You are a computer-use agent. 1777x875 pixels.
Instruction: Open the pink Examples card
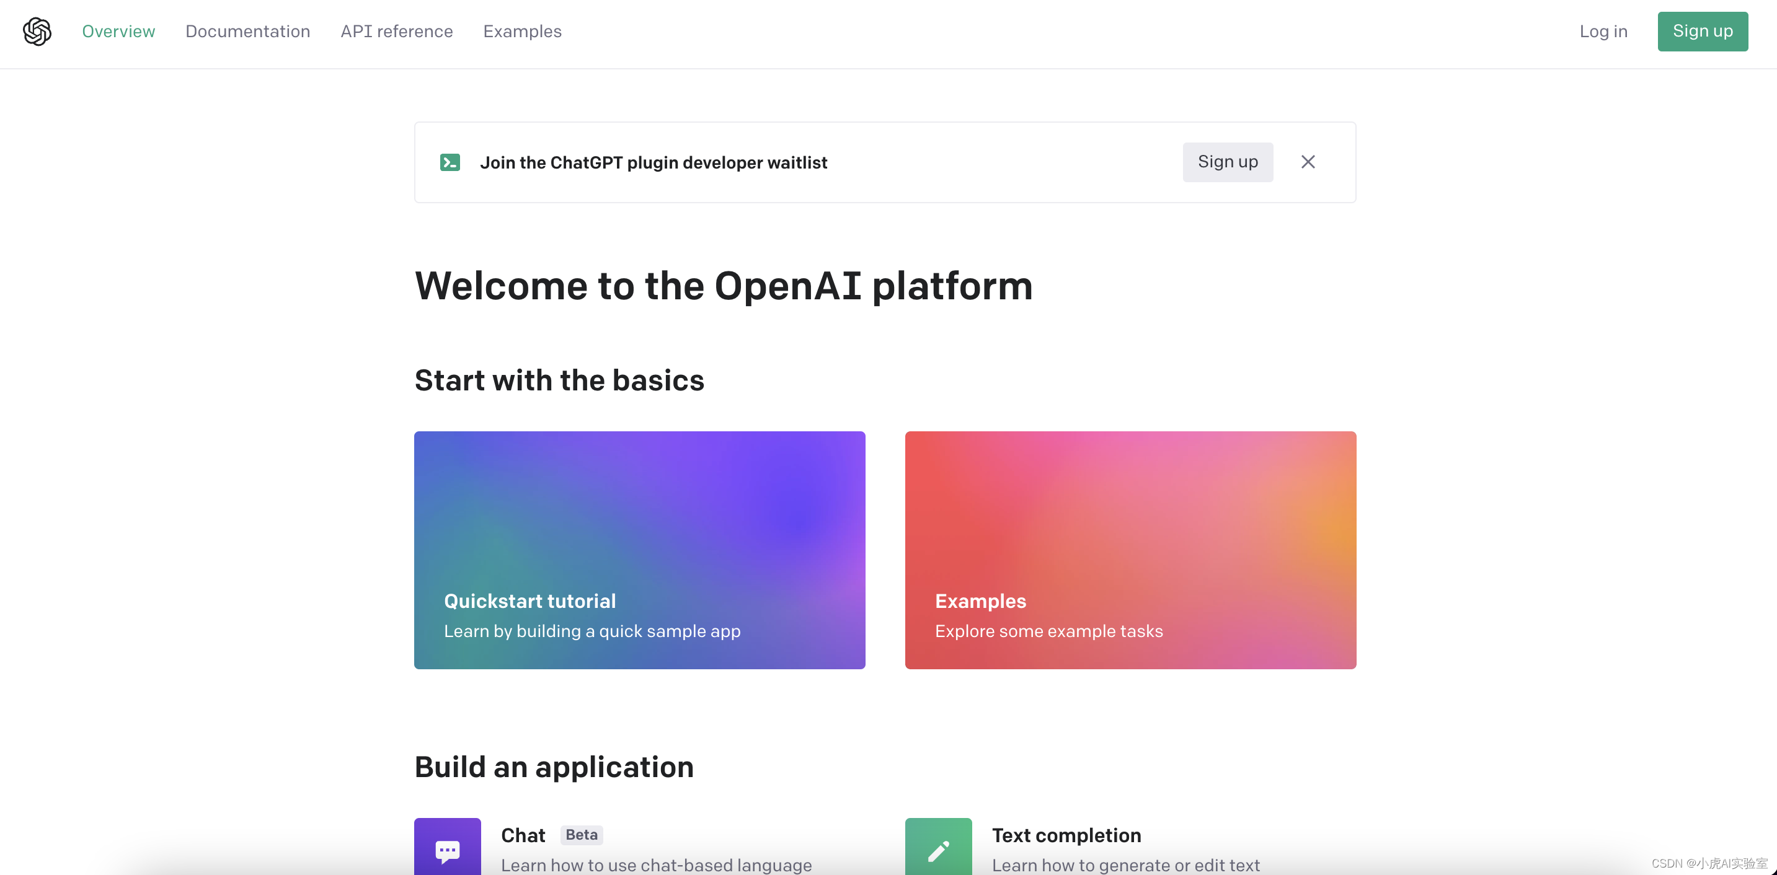coord(1130,550)
